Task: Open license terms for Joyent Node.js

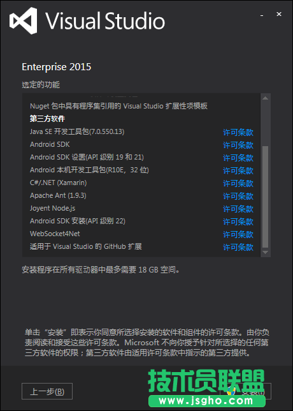Action: click(x=238, y=209)
